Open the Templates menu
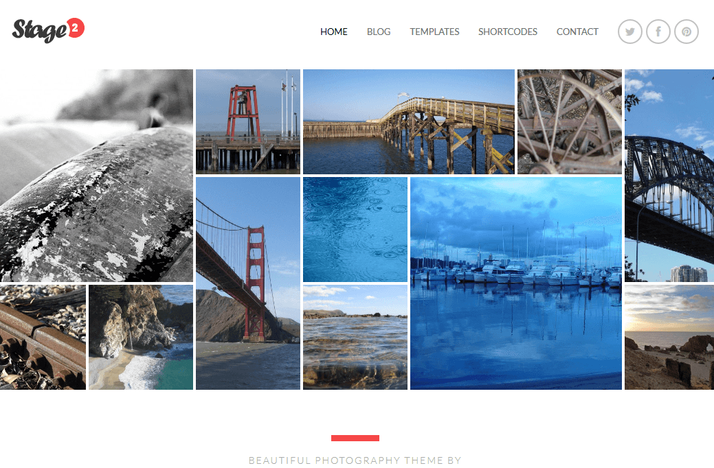This screenshot has width=714, height=468. click(x=434, y=32)
